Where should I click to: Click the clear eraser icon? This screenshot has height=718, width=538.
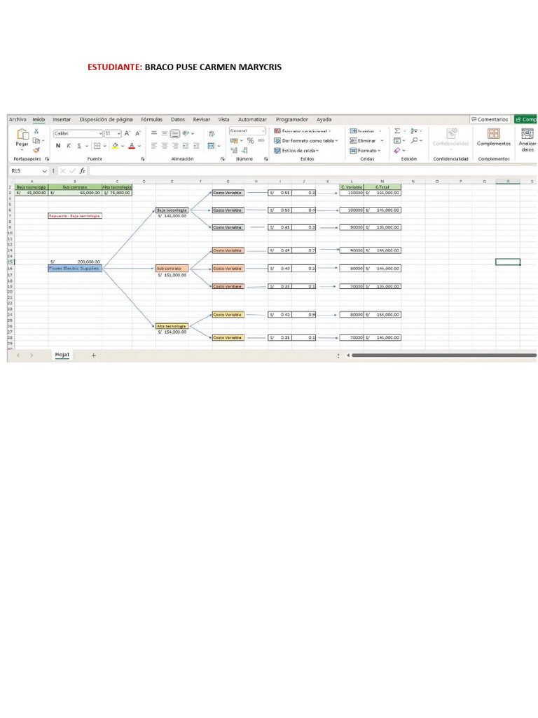pos(397,150)
